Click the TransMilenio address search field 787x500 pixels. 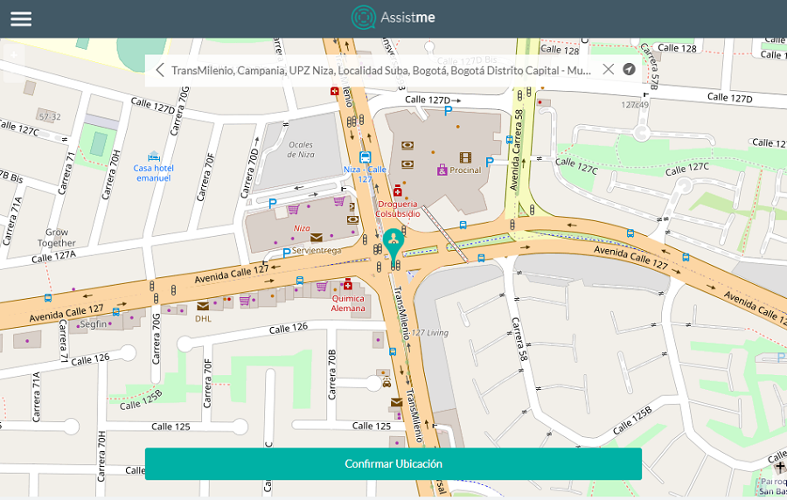[x=381, y=70]
